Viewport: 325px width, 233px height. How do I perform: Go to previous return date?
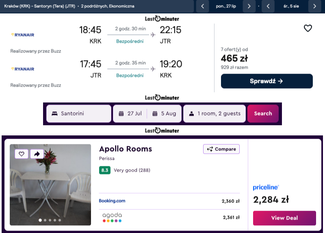coord(268,6)
